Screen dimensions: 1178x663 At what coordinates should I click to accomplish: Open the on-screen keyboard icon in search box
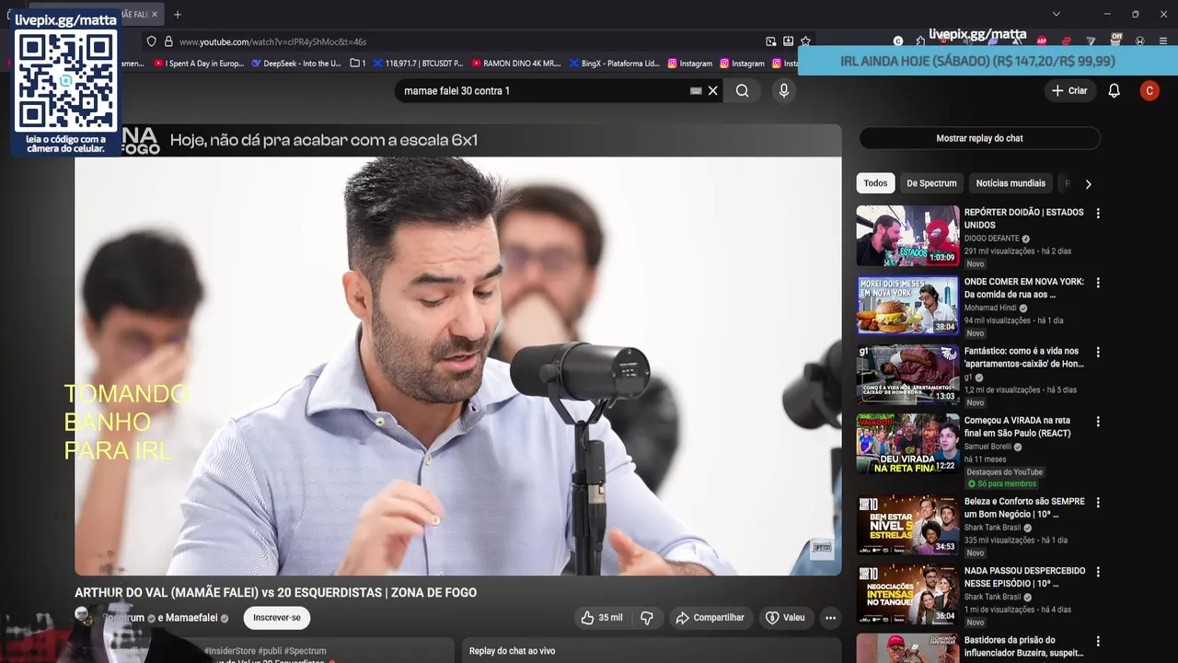coord(696,90)
